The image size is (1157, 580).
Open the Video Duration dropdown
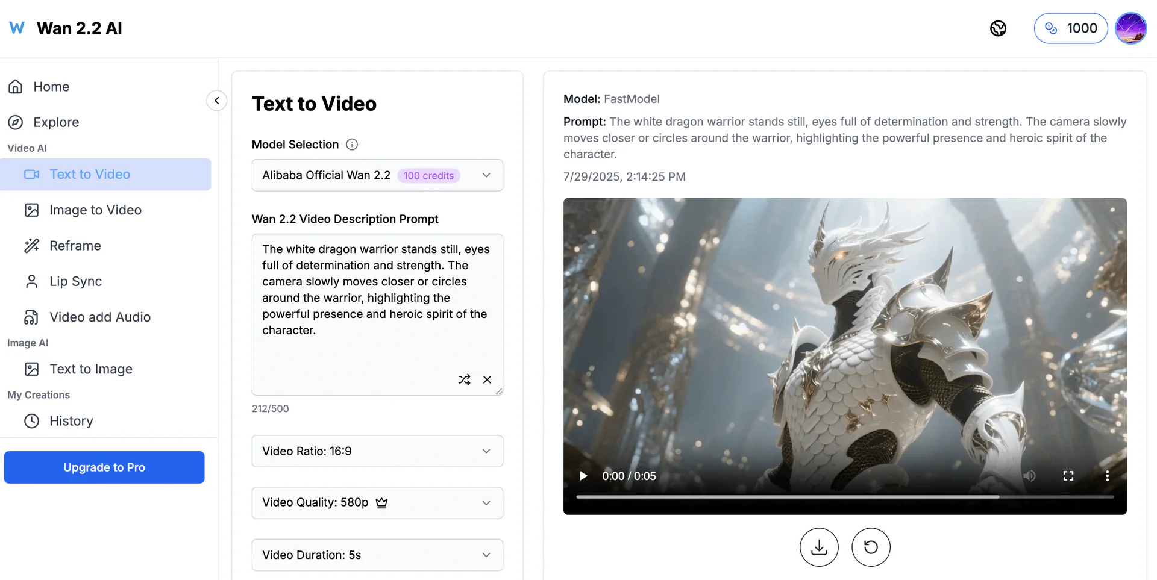pos(377,555)
